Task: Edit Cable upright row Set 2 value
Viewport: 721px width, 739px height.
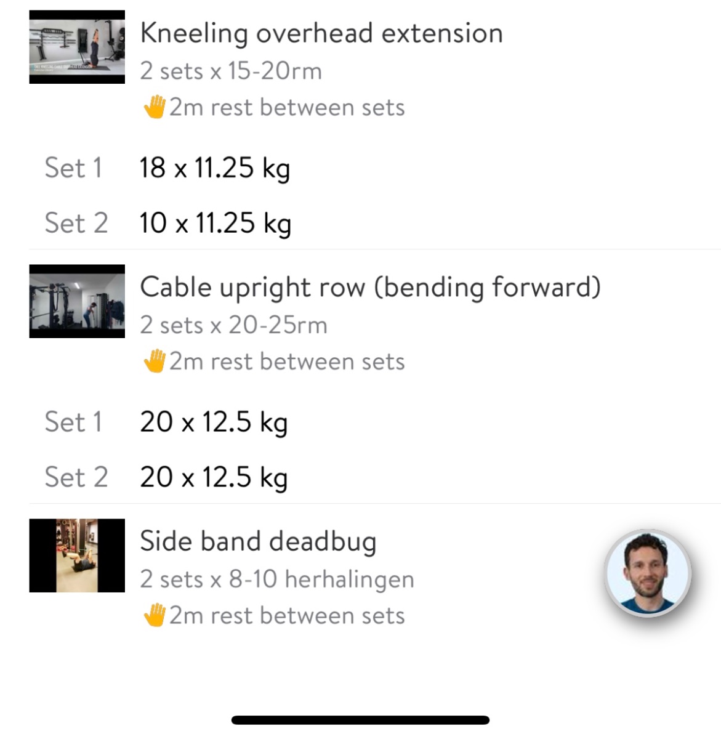Action: pyautogui.click(x=213, y=477)
